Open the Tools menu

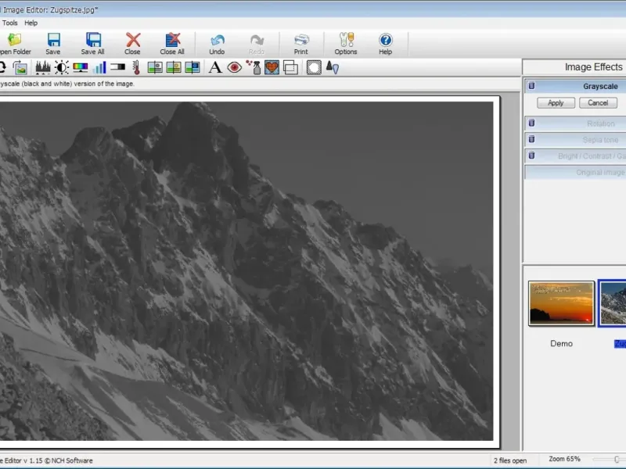pyautogui.click(x=10, y=23)
